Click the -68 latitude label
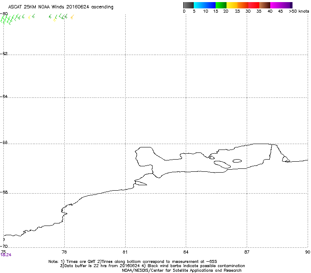Viewport: 311px width, 273px height. click(4, 192)
